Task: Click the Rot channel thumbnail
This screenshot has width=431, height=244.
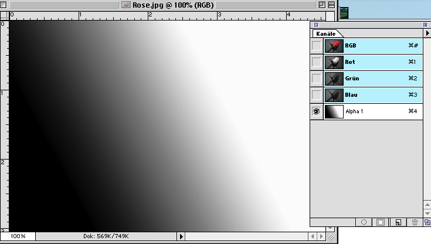Action: 334,62
